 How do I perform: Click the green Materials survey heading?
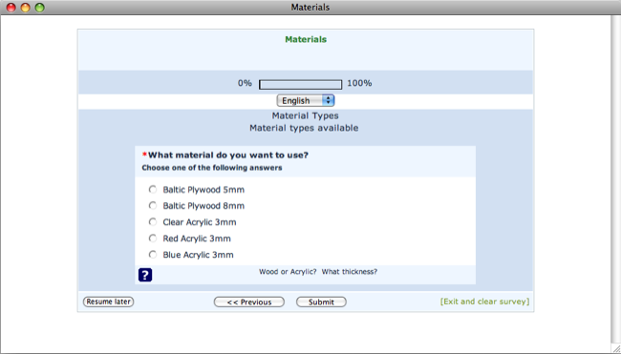[x=306, y=39]
